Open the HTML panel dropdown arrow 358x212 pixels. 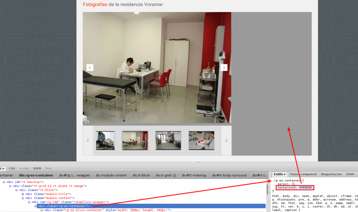click(3, 169)
